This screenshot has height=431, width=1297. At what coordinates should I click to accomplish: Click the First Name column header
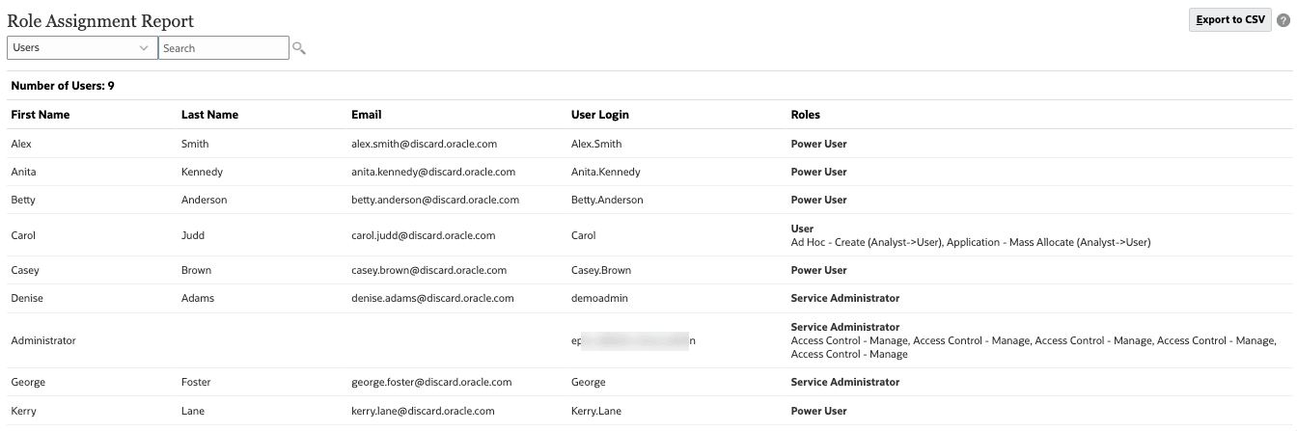tap(41, 115)
